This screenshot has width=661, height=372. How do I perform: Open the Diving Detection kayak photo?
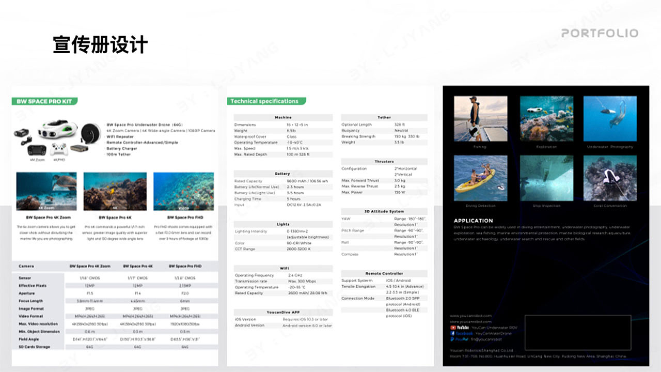click(x=480, y=178)
